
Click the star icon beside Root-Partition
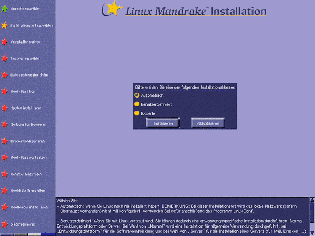[4, 91]
